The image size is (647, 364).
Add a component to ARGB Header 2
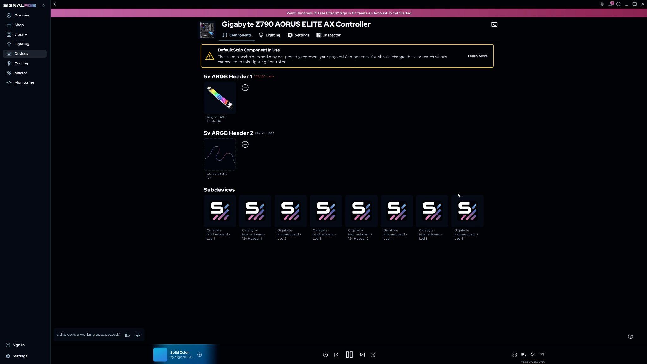(245, 144)
